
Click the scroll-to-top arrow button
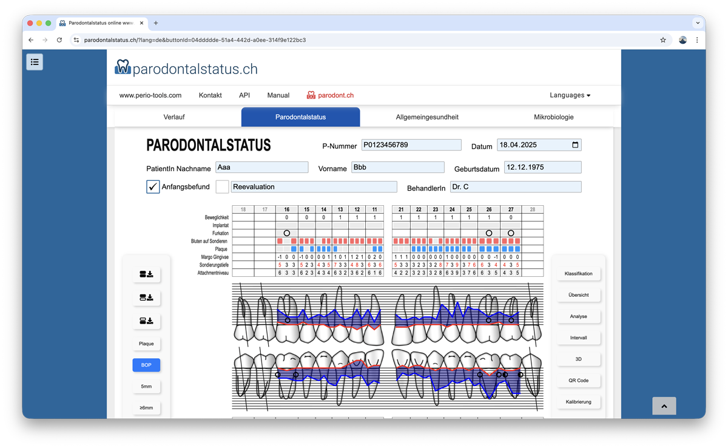coord(664,406)
